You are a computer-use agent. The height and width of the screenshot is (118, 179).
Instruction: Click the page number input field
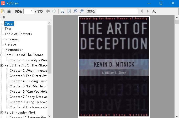[x=29, y=11]
